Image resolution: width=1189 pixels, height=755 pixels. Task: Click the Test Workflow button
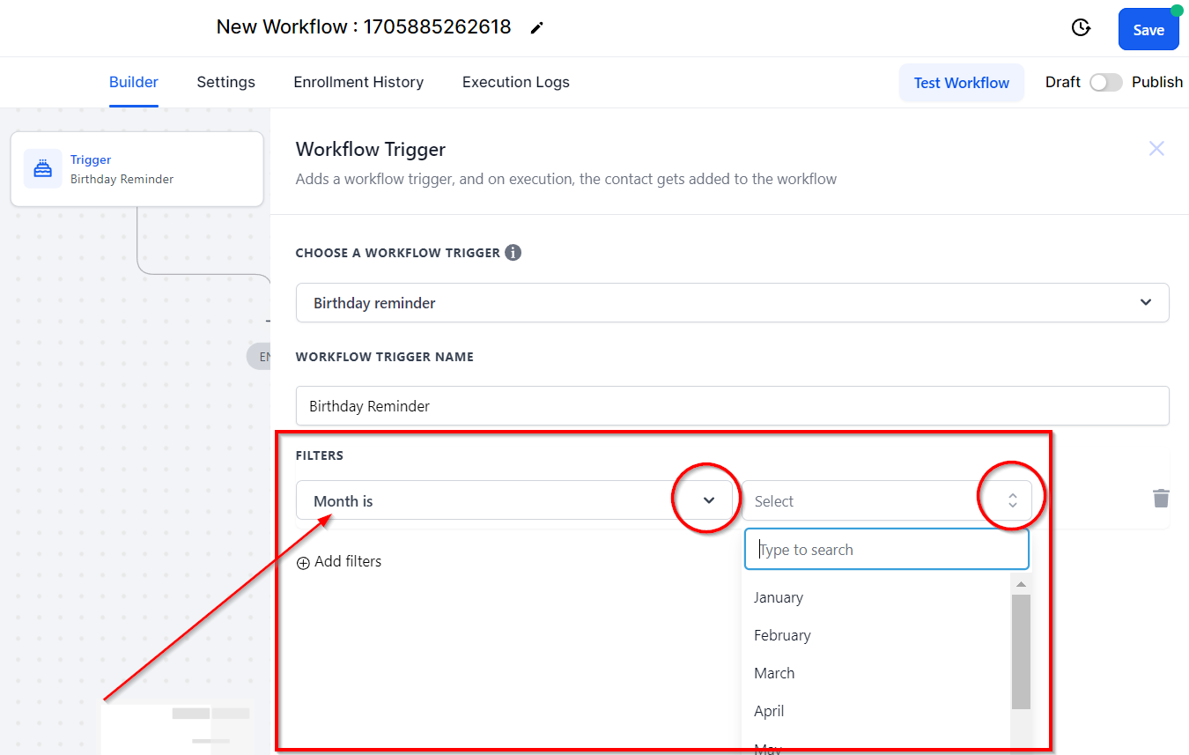tap(962, 83)
